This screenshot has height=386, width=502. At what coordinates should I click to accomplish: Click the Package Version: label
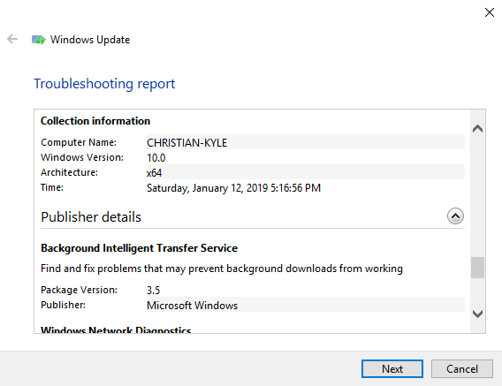click(79, 290)
